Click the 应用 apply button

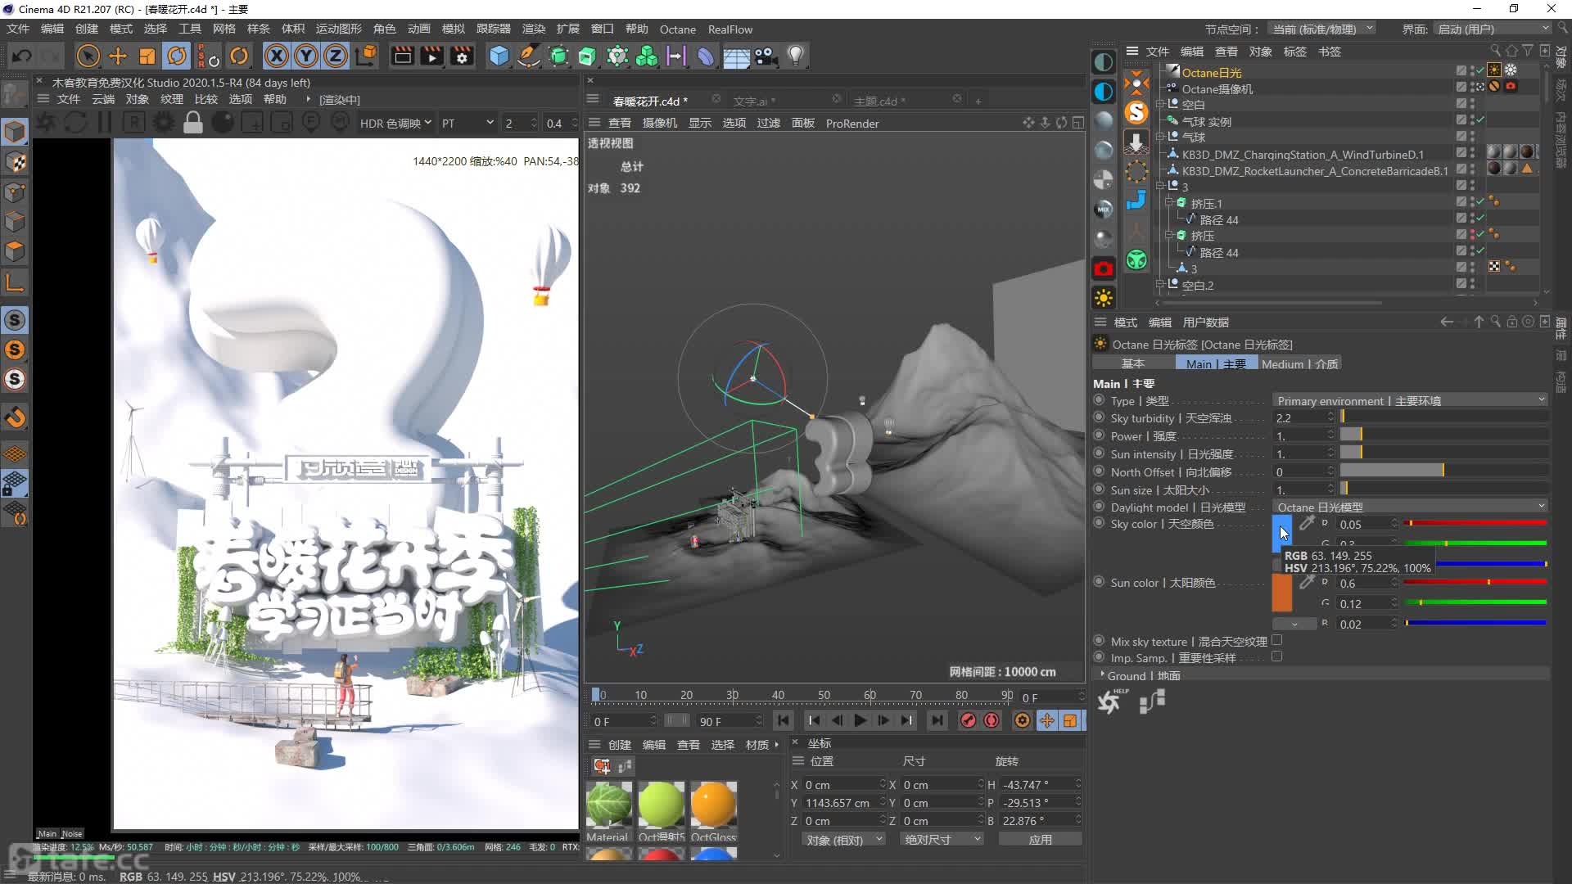click(x=1040, y=839)
